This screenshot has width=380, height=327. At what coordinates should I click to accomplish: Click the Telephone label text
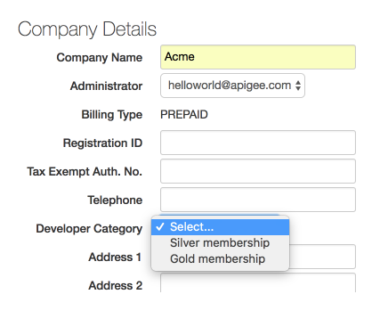pos(115,200)
